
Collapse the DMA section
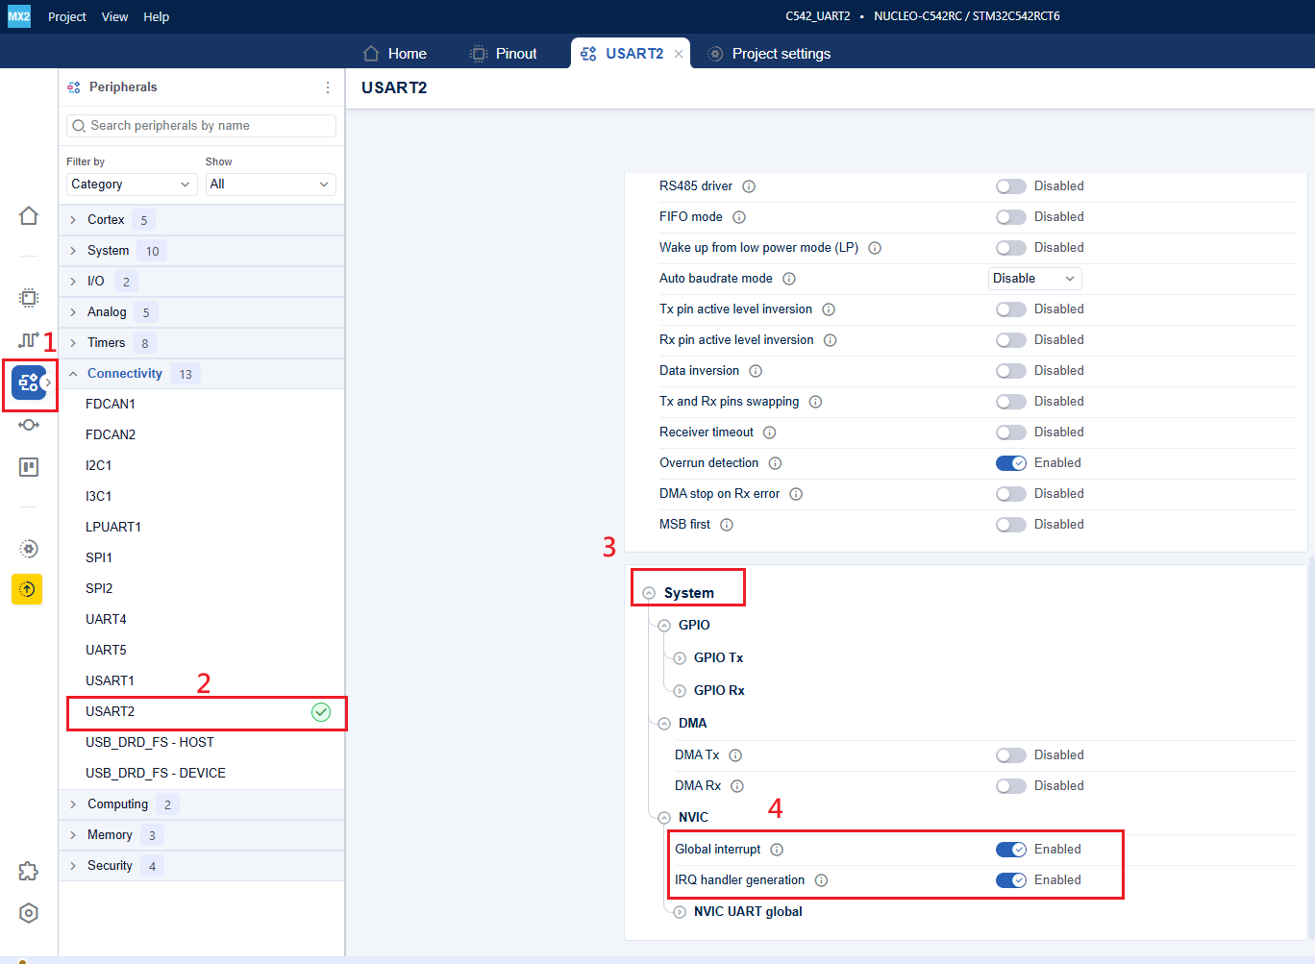[664, 724]
